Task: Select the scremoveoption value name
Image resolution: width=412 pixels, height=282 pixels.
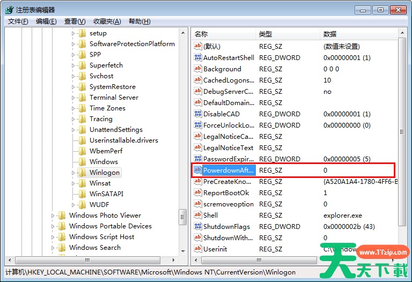Action: click(x=229, y=204)
